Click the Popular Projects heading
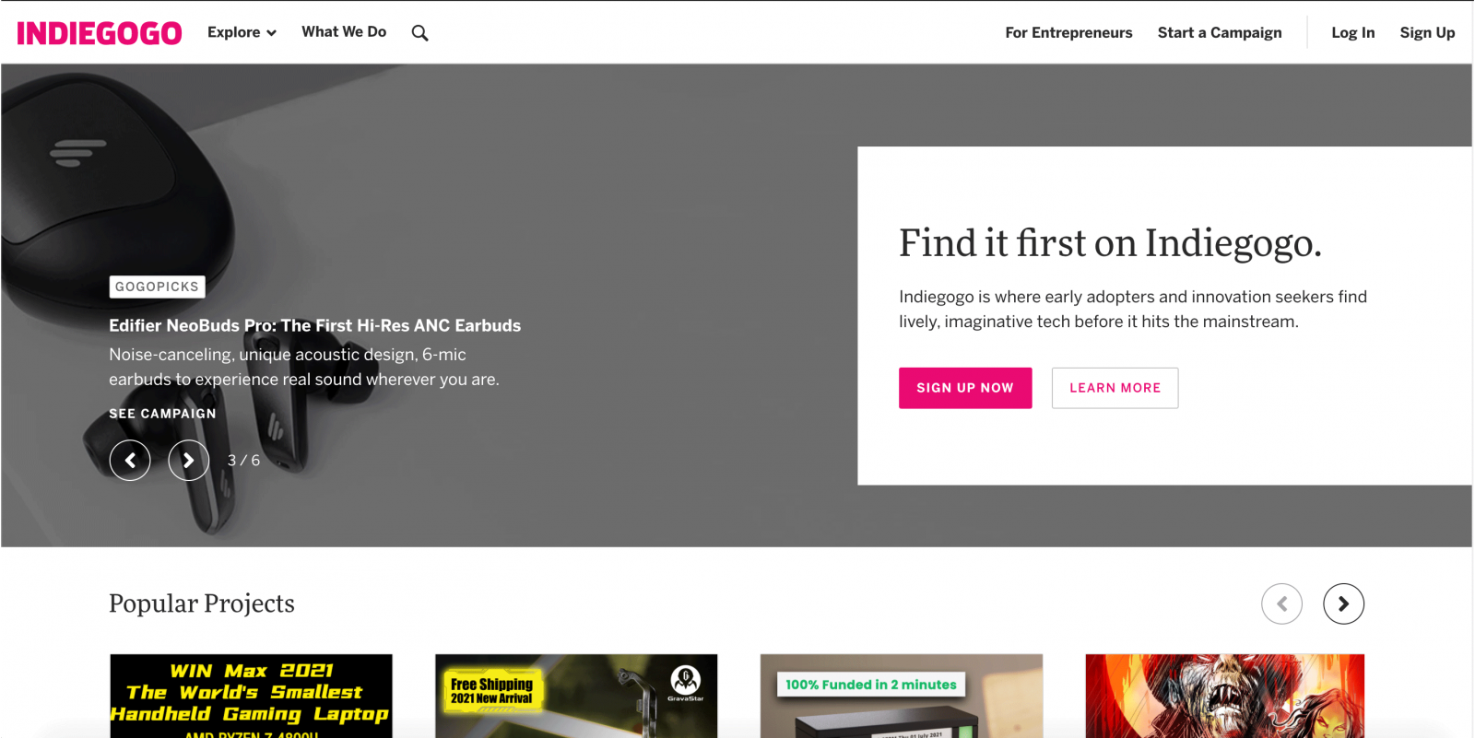 pyautogui.click(x=202, y=603)
